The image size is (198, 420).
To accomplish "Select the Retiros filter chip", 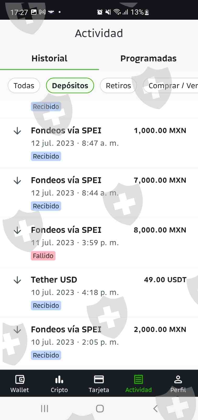I will pos(118,86).
